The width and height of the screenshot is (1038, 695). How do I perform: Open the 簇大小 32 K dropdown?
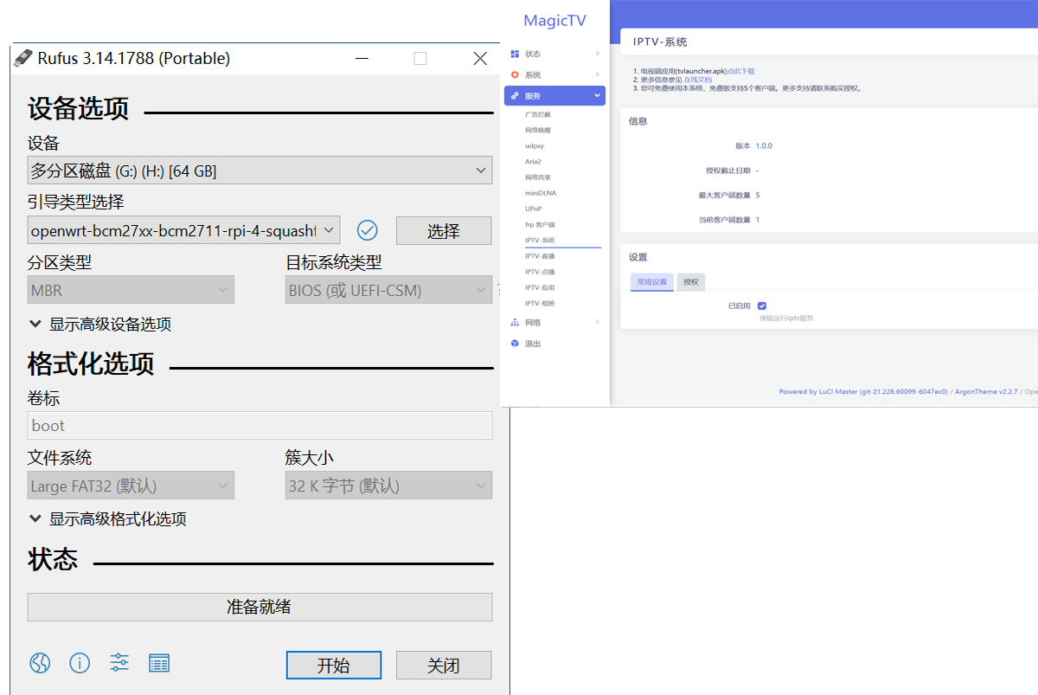388,486
